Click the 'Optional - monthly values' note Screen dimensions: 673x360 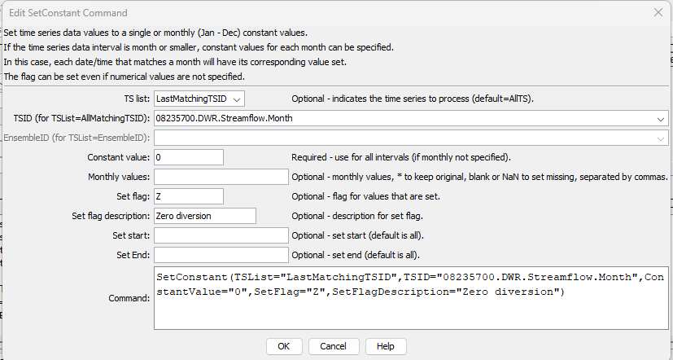(x=479, y=177)
